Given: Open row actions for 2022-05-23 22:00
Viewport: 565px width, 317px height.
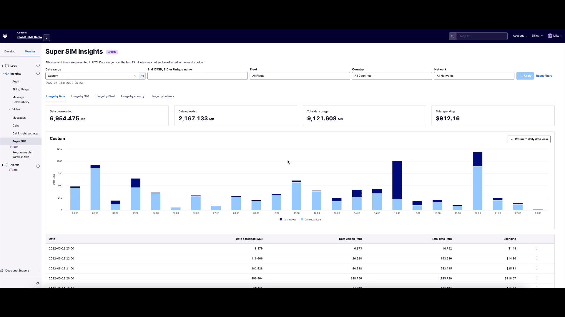Looking at the screenshot, I should tap(537, 258).
